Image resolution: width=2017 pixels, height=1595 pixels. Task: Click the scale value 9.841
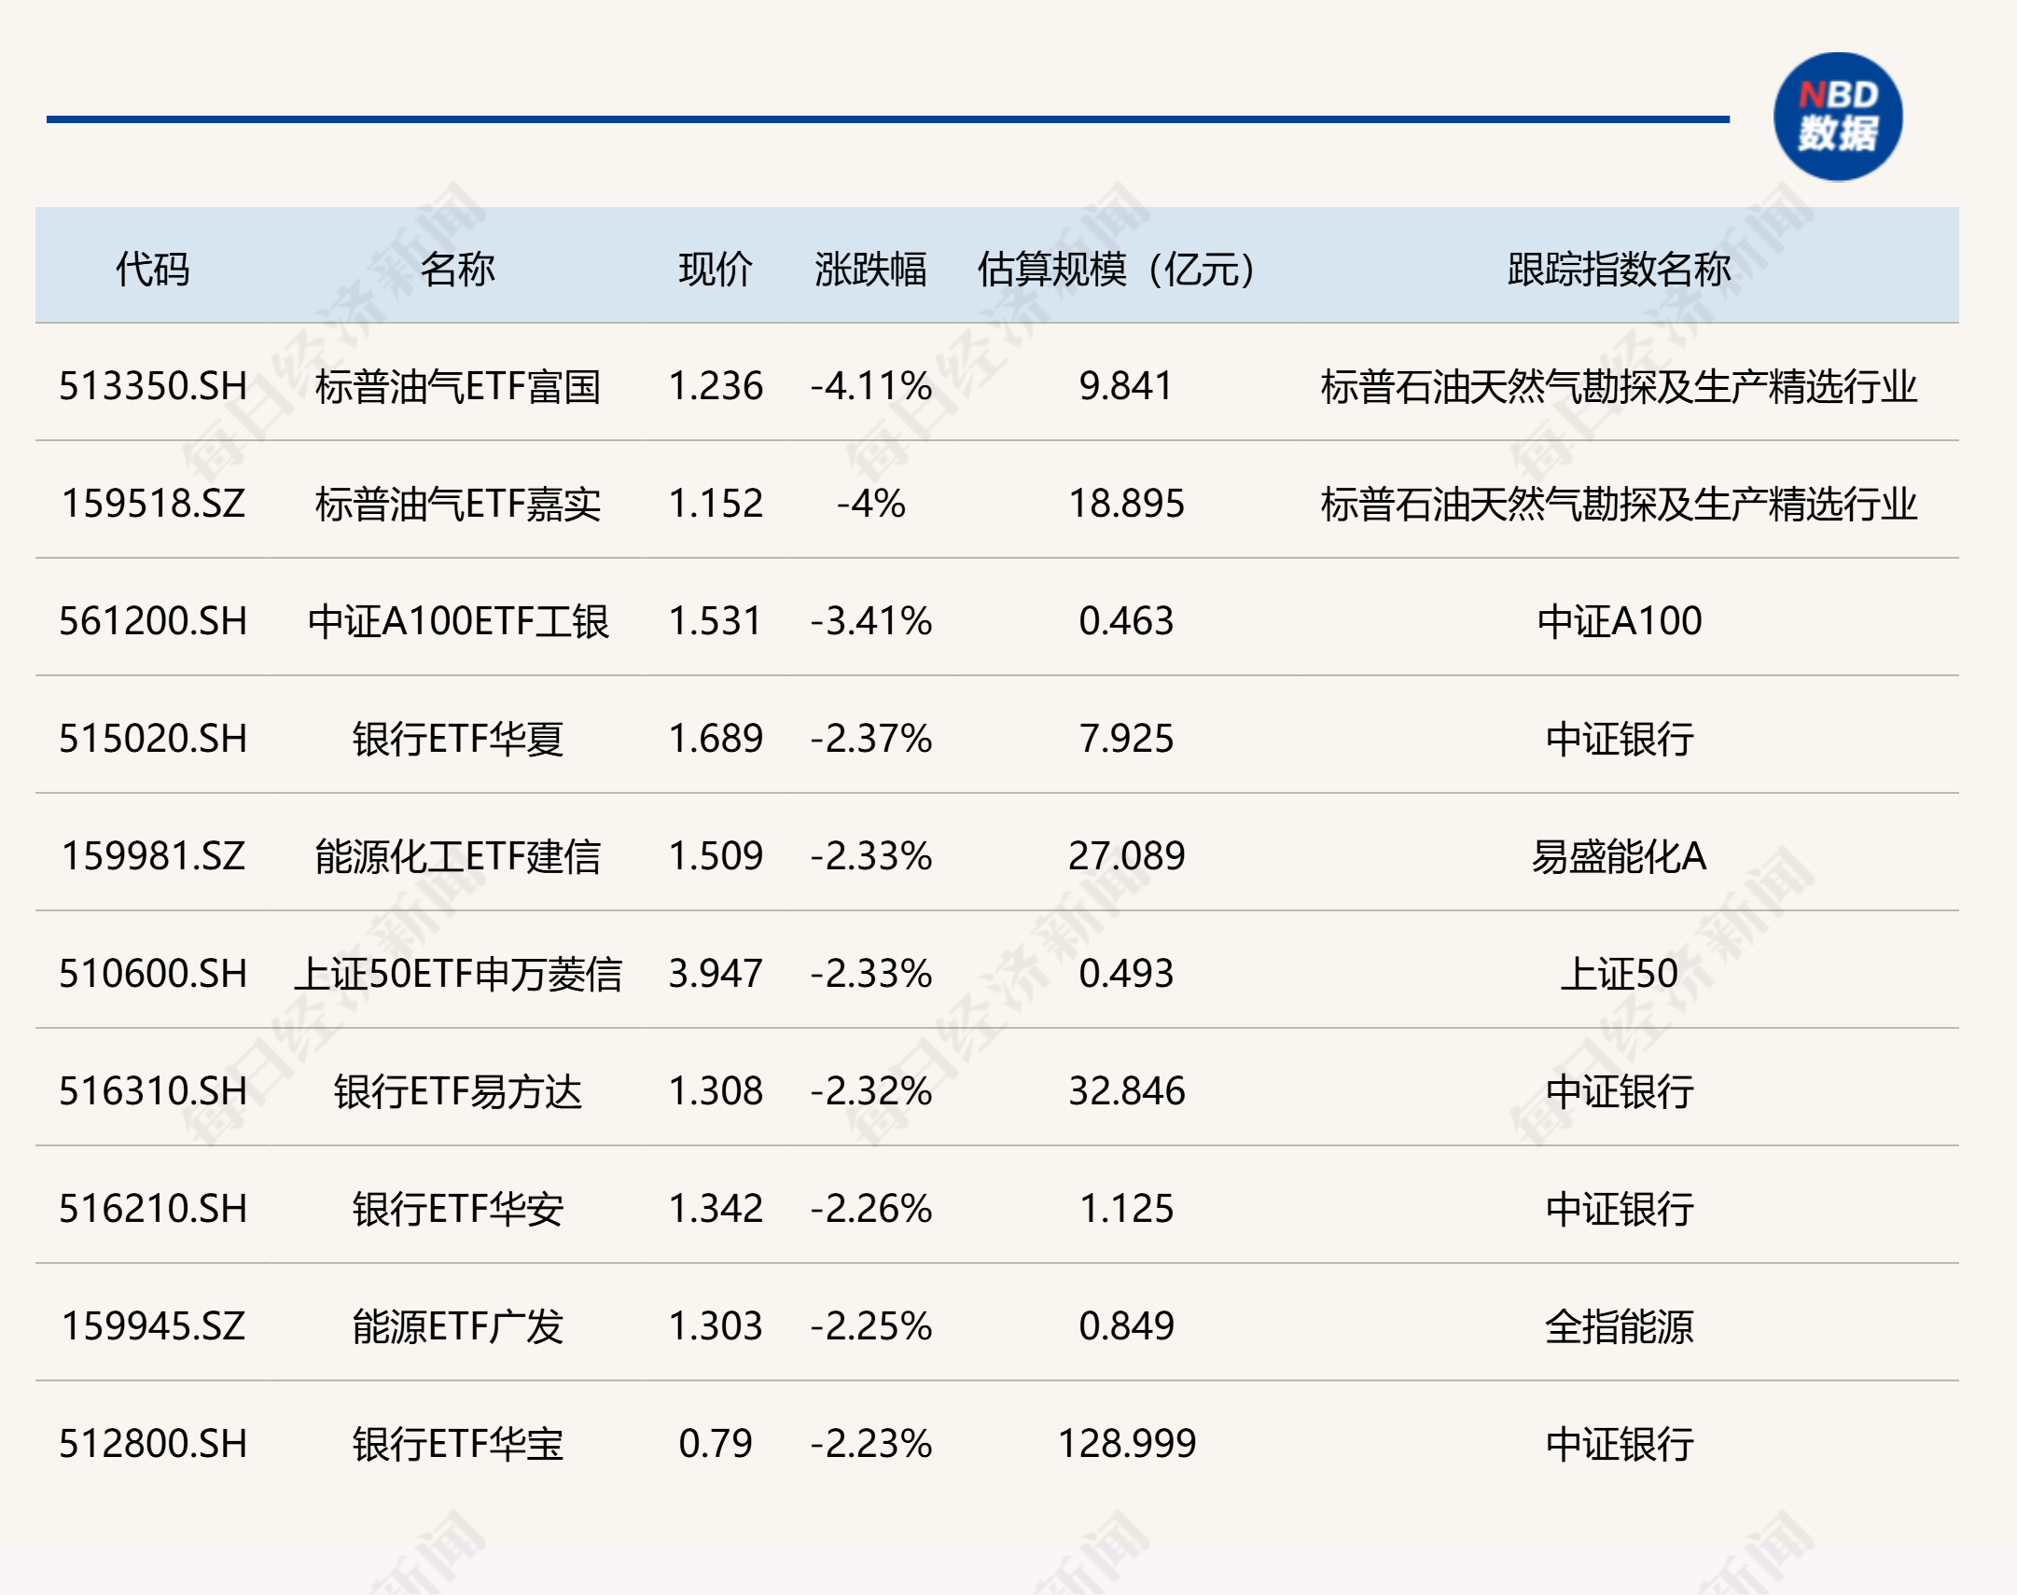point(1126,385)
